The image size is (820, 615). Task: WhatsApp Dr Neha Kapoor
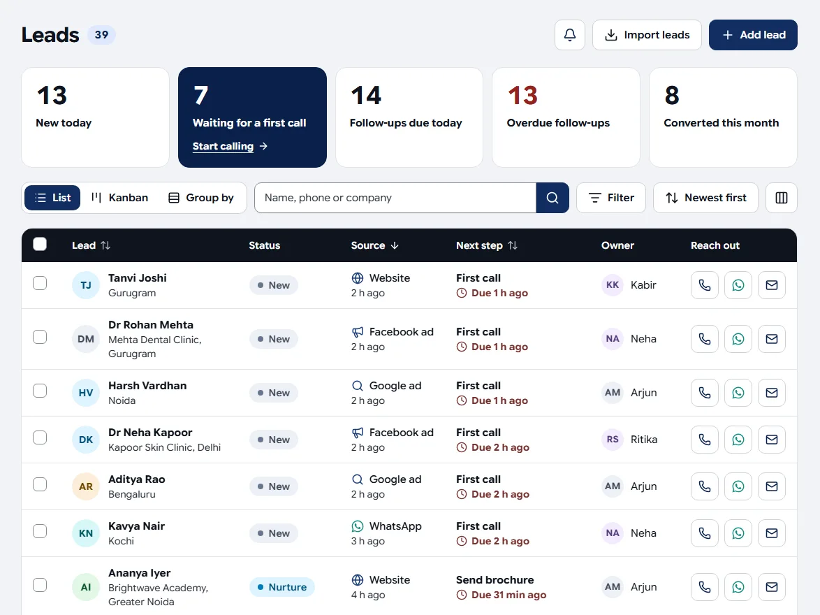coord(738,440)
